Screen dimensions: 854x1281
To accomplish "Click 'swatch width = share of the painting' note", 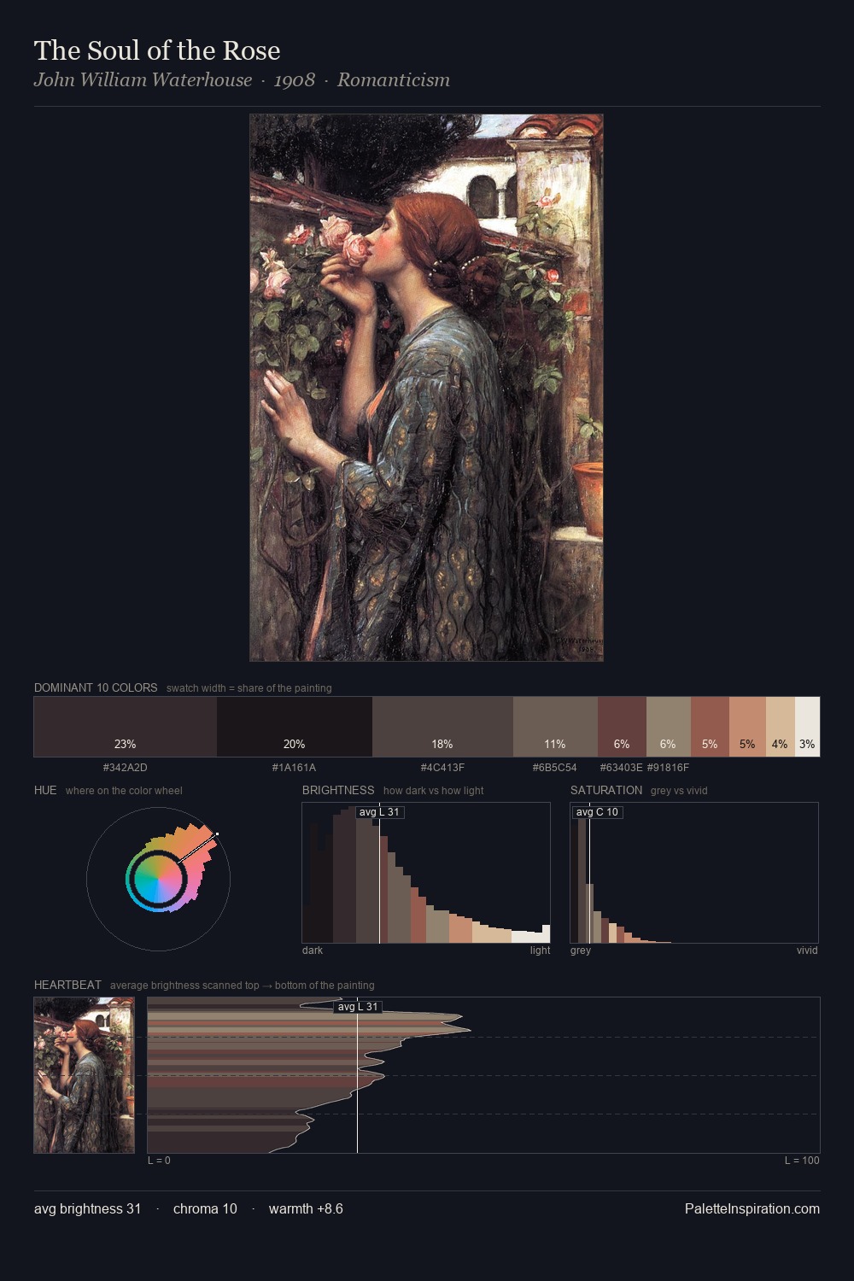I will 249,688.
